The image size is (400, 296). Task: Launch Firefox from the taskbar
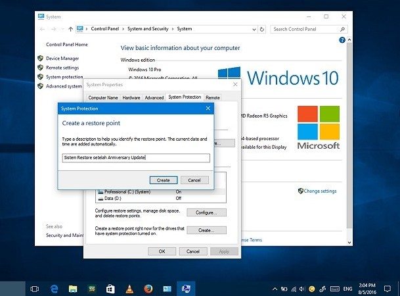click(148, 288)
